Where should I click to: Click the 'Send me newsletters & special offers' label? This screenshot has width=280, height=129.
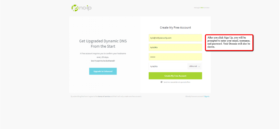177,82
